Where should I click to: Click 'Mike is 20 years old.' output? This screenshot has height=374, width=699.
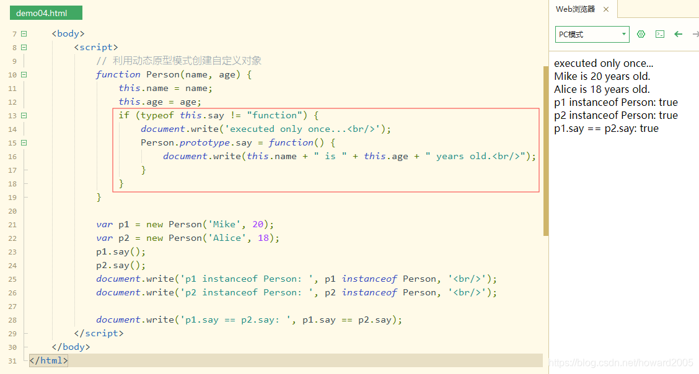[602, 76]
